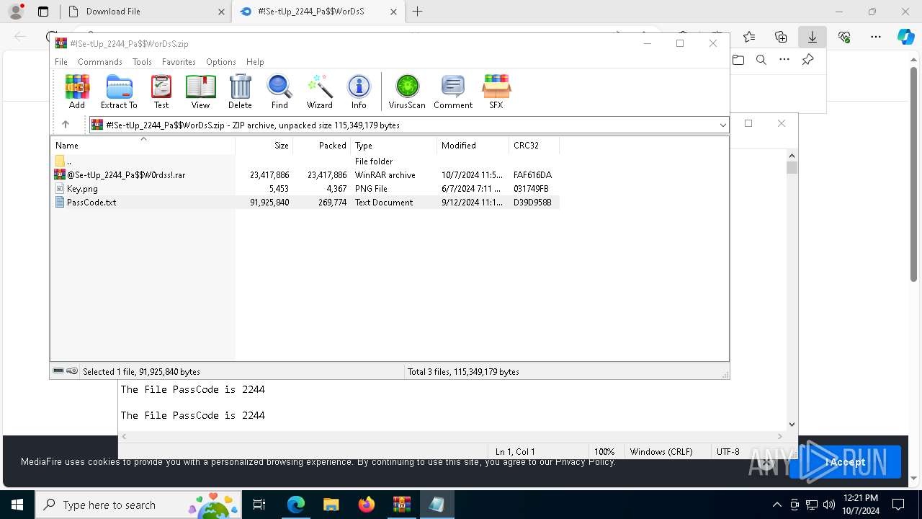Open the Commands menu

tap(100, 62)
